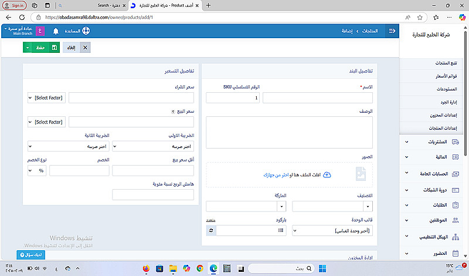Open the user account menu عبادة أبو سمرة
The width and height of the screenshot is (469, 276).
point(18,31)
